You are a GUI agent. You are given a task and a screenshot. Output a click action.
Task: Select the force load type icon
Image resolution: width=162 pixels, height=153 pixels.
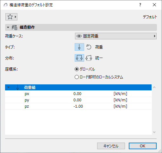coord(79,47)
